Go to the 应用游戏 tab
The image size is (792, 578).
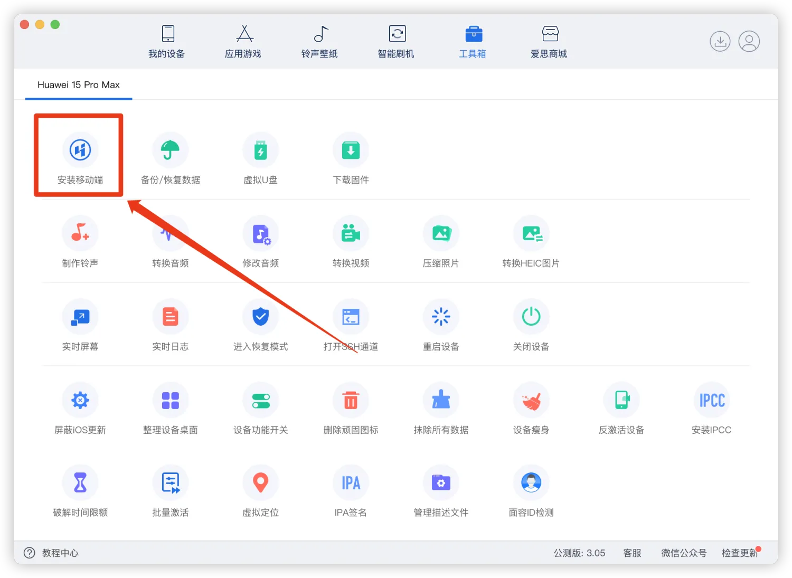[x=243, y=41]
